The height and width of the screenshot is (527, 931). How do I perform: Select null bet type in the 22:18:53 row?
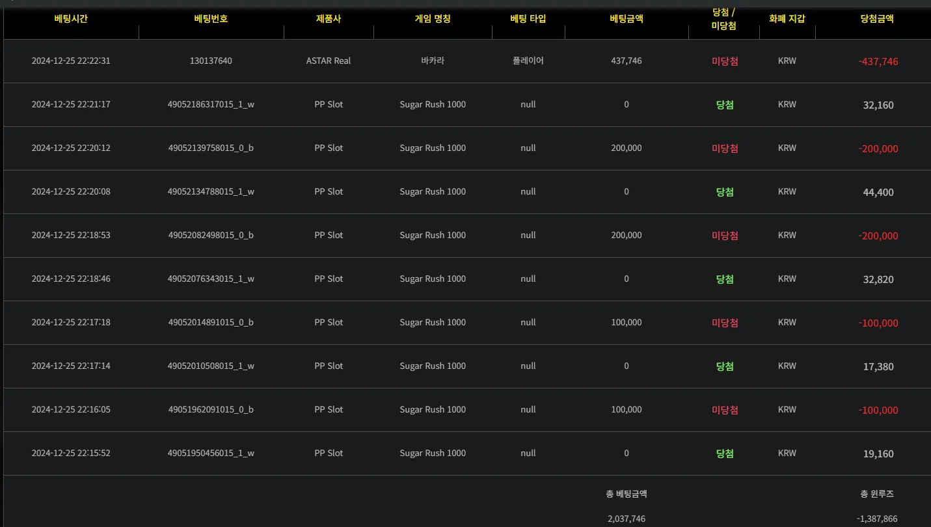528,235
